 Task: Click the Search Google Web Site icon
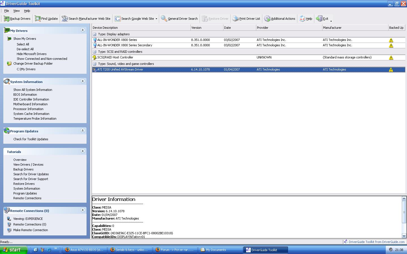118,19
